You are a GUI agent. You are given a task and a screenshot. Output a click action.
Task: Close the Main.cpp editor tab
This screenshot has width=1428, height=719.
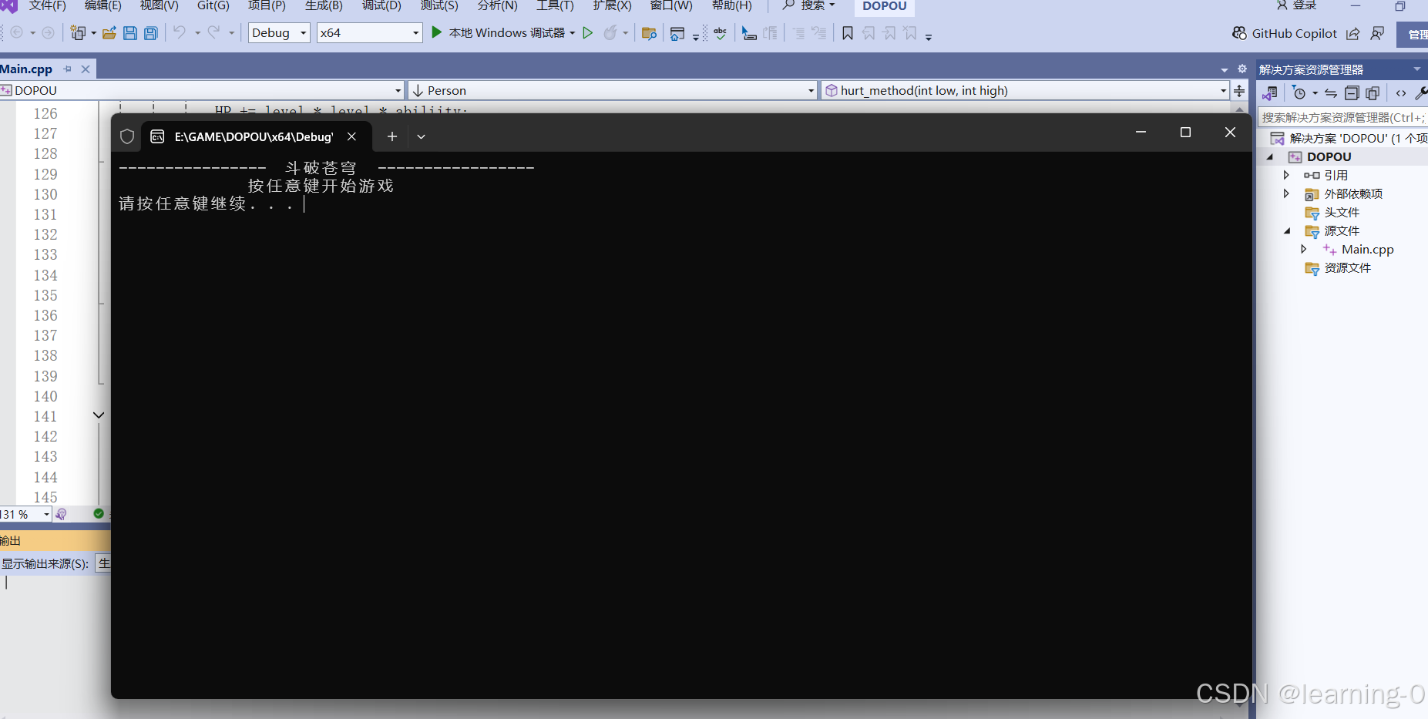86,69
